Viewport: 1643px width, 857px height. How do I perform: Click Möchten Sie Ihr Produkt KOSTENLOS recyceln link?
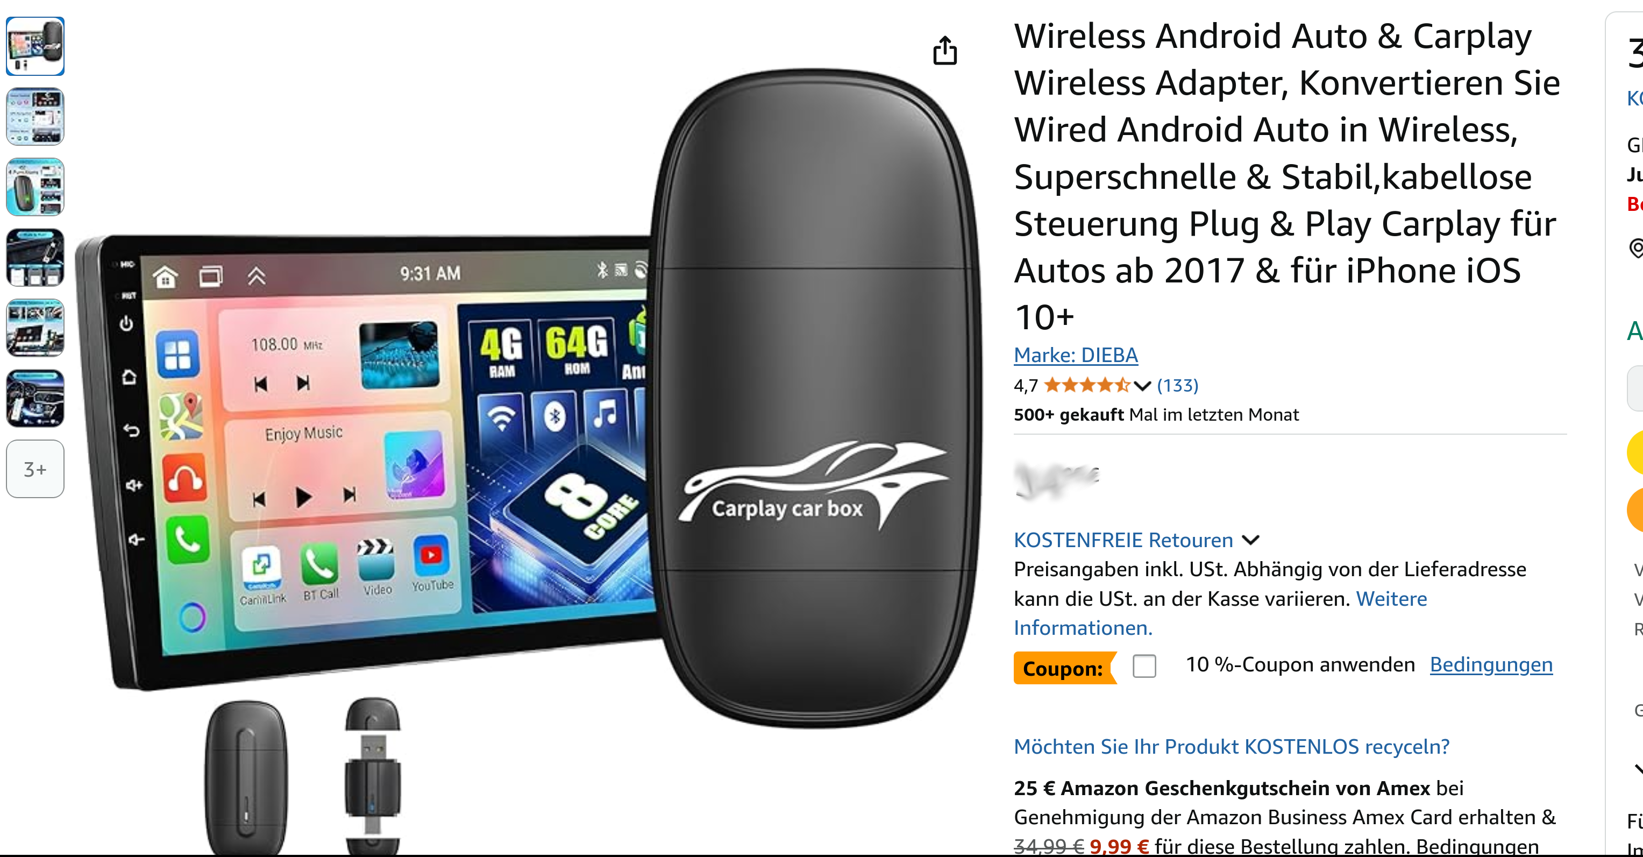pos(1232,746)
